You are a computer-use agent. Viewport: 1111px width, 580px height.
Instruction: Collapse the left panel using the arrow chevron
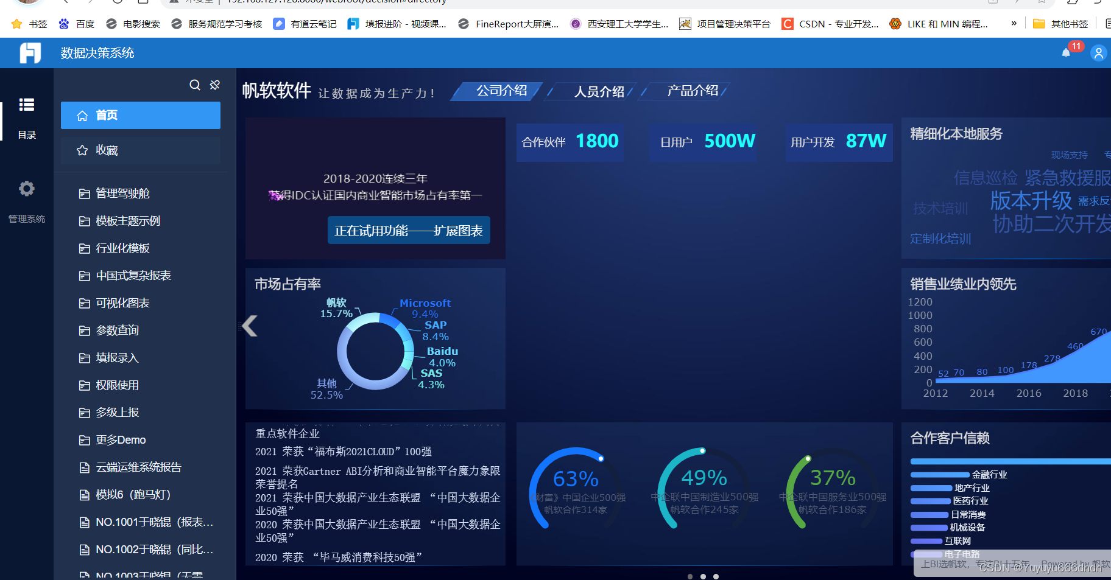point(250,326)
